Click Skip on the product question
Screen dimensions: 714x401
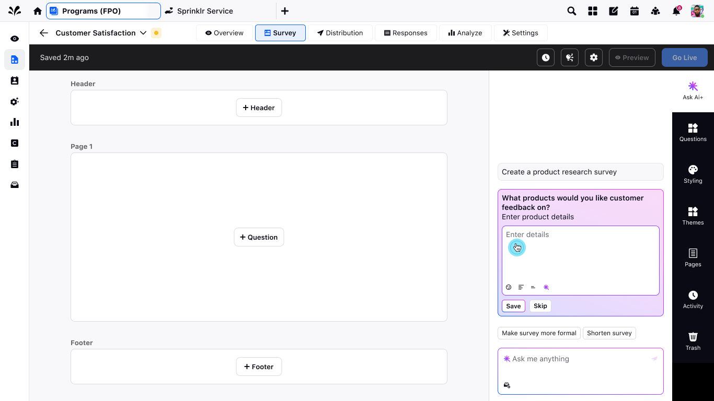(540, 306)
